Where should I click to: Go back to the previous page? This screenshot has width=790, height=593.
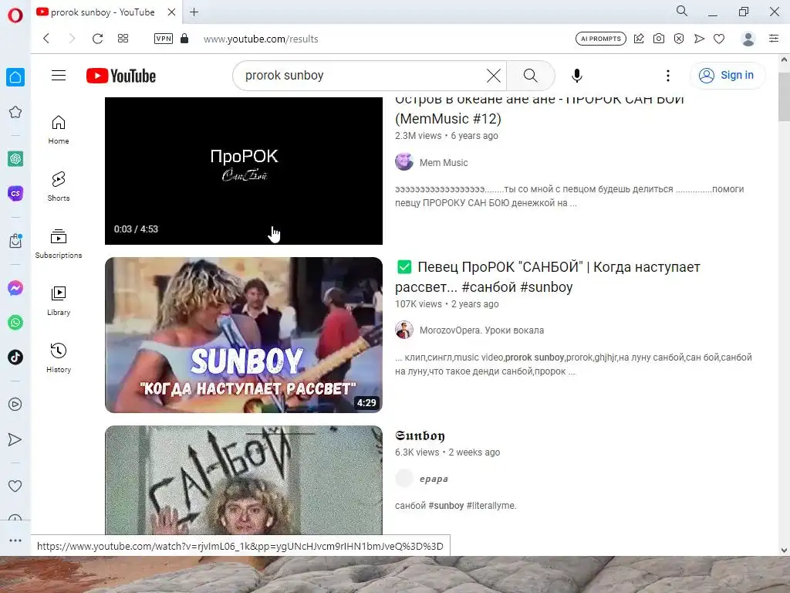coord(46,39)
